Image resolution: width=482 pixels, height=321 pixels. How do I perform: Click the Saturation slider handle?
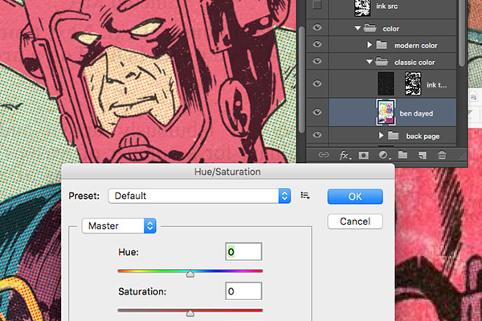(x=190, y=313)
